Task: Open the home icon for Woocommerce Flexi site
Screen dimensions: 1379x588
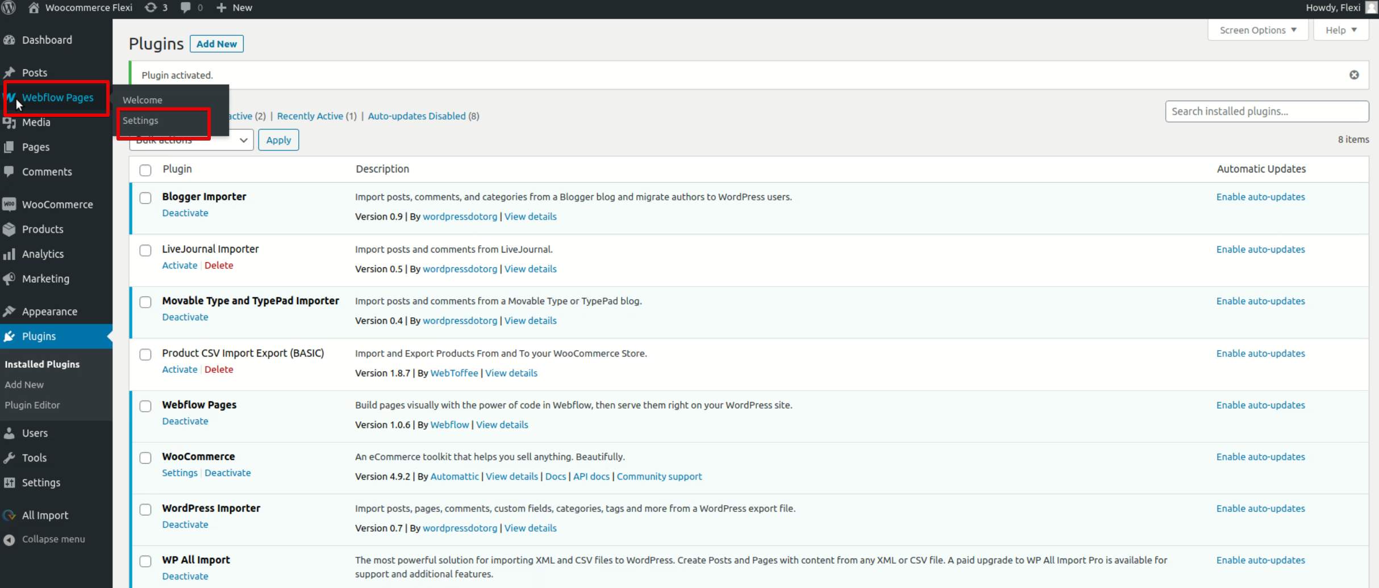Action: coord(34,7)
